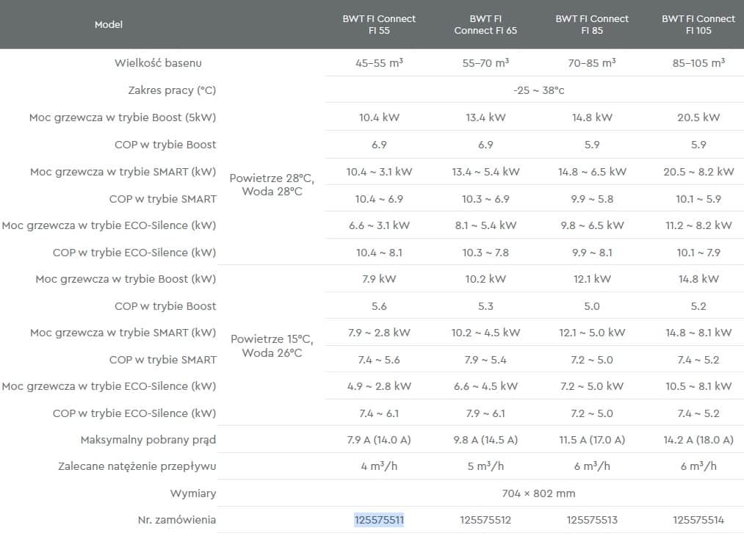Click COP Boost value '5.6'

click(379, 306)
